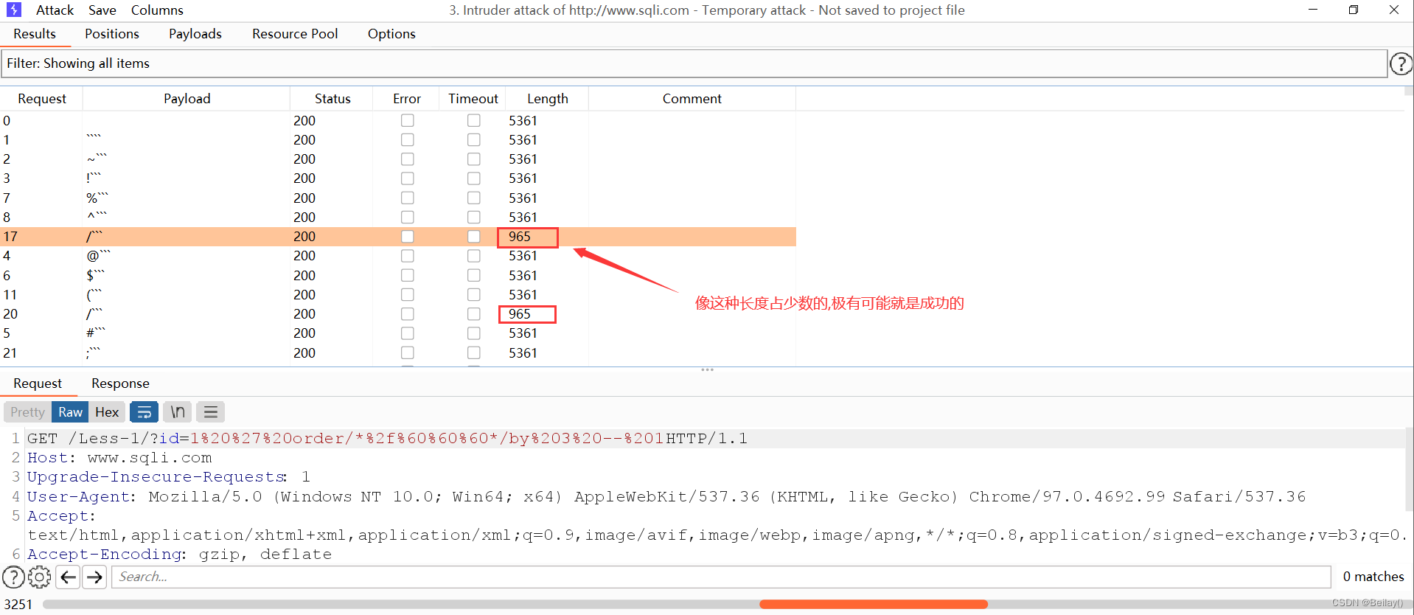1414x615 pixels.
Task: Click the 965 length value in row 17
Action: [520, 237]
